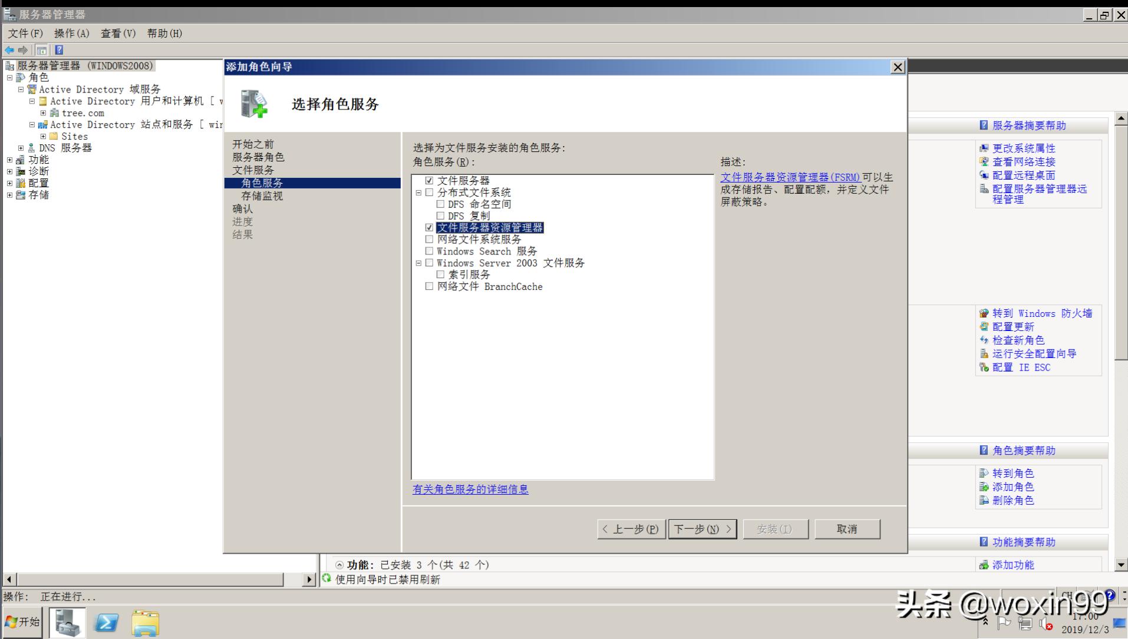Viewport: 1128px width, 639px height.
Task: Click the 下一步(N) button
Action: [702, 529]
